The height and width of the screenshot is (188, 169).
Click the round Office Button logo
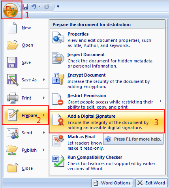coord(10,10)
